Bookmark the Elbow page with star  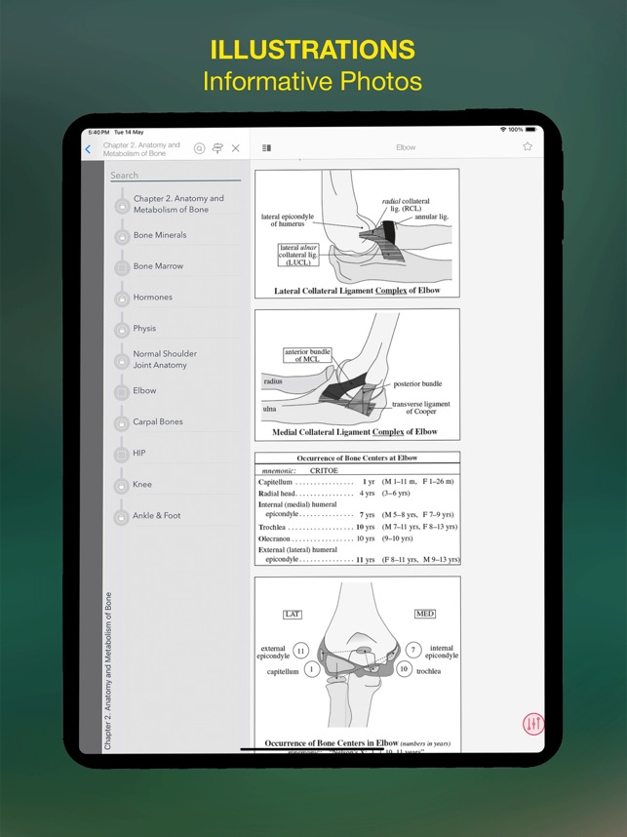[528, 146]
